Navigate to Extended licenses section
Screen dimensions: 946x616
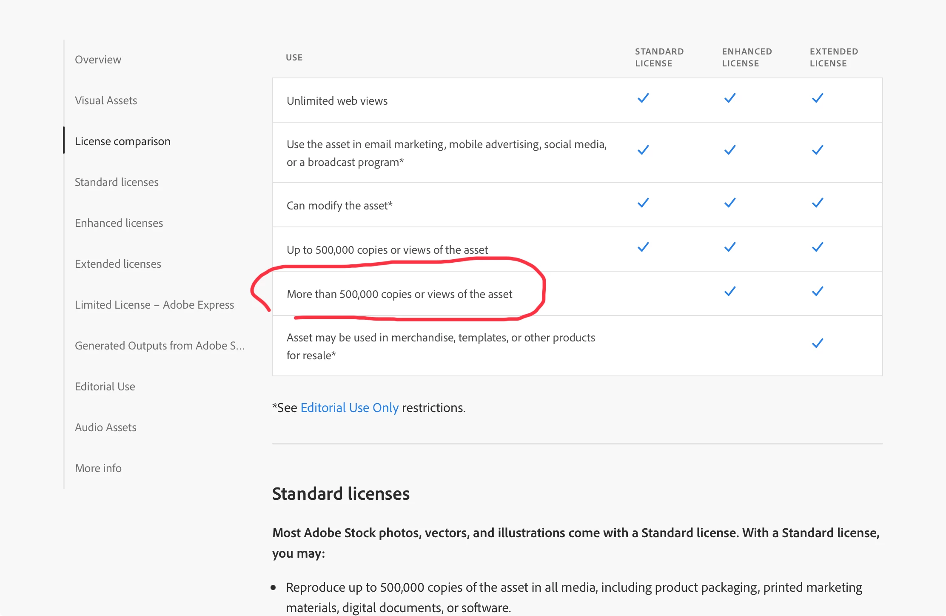pos(118,264)
